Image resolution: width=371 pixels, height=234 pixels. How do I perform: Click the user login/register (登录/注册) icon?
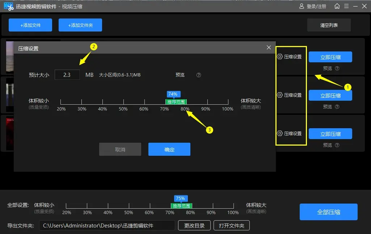(x=302, y=7)
